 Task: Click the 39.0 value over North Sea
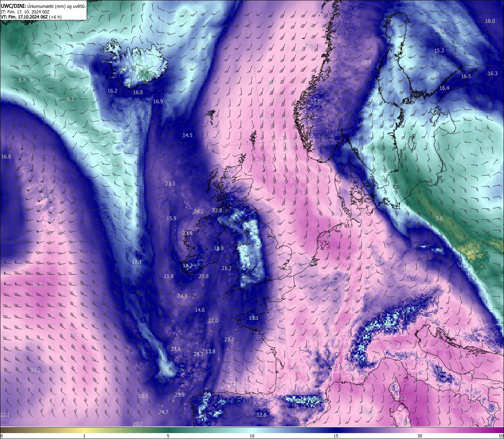[x=296, y=188]
